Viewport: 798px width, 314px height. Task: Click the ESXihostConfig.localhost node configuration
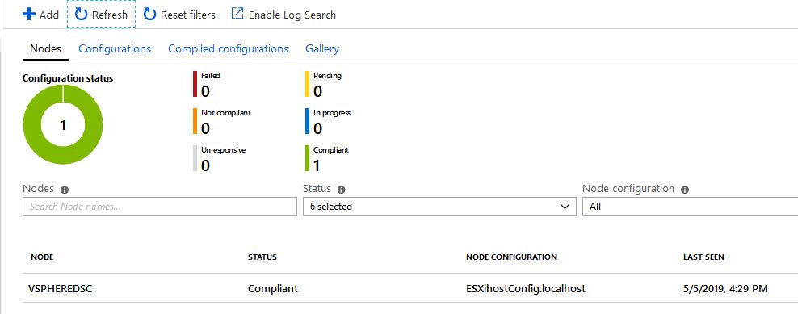(526, 288)
